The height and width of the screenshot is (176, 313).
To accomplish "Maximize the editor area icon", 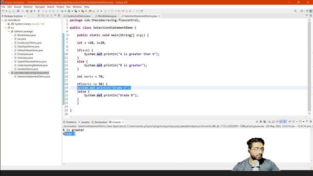I will [x=311, y=15].
